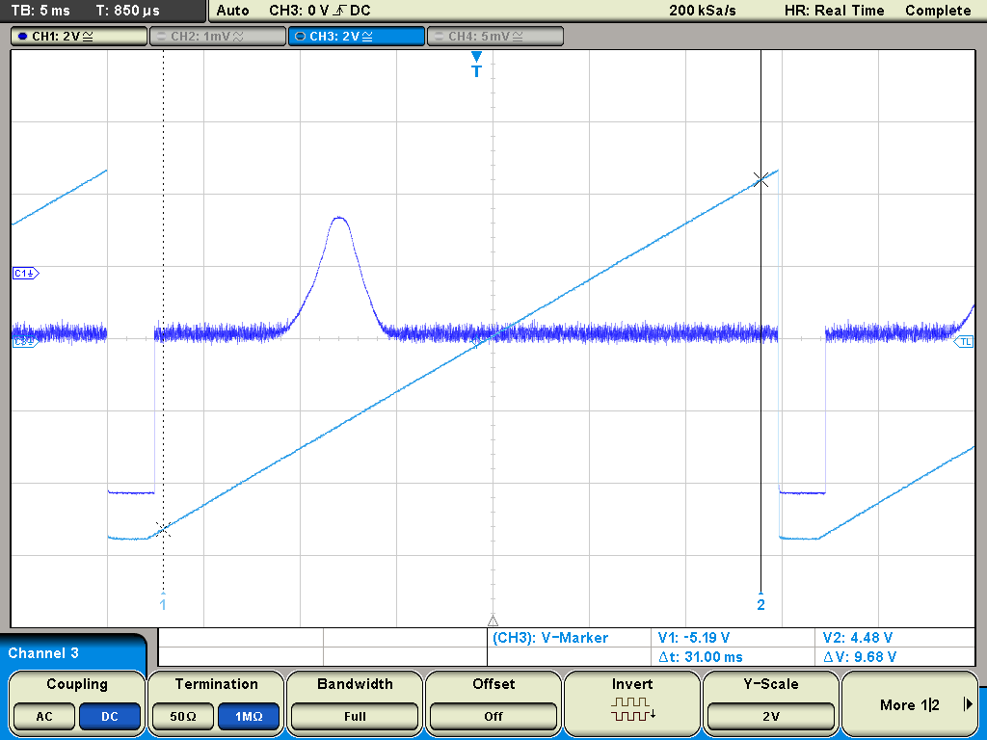This screenshot has height=740, width=987.
Task: Open the Offset Off setting
Action: [x=493, y=717]
